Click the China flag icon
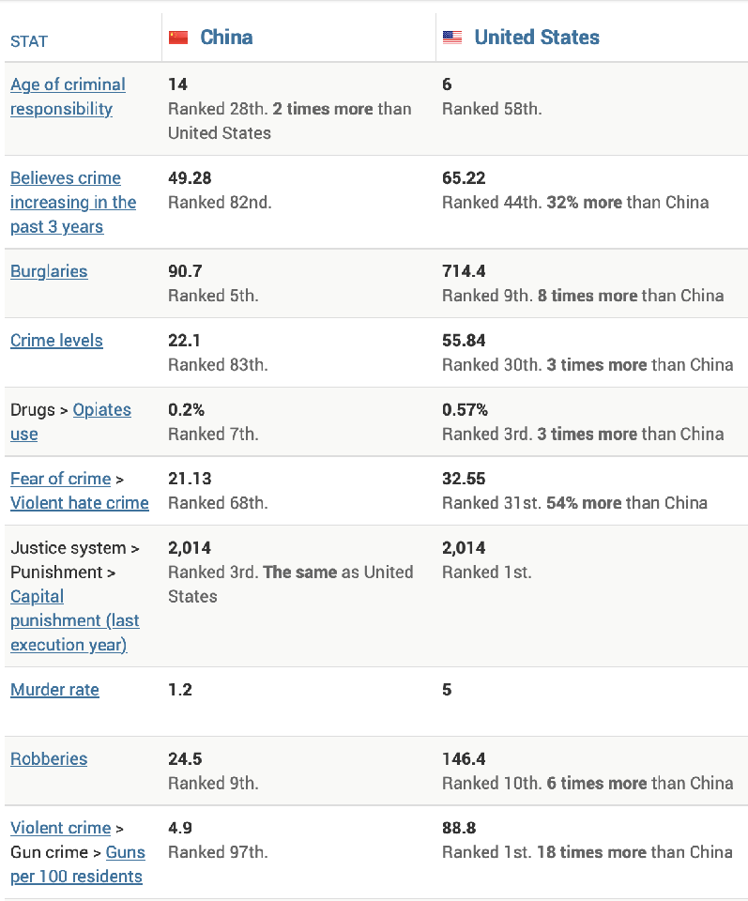The image size is (748, 901). click(178, 38)
